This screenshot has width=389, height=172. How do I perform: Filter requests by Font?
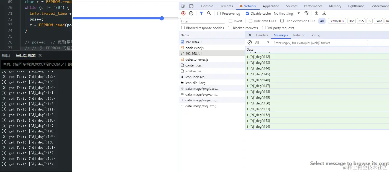(378, 21)
